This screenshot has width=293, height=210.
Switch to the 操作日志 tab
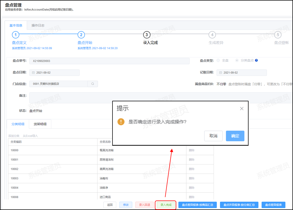tap(38, 25)
